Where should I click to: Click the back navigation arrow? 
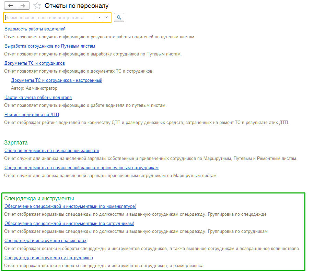coord(10,6)
